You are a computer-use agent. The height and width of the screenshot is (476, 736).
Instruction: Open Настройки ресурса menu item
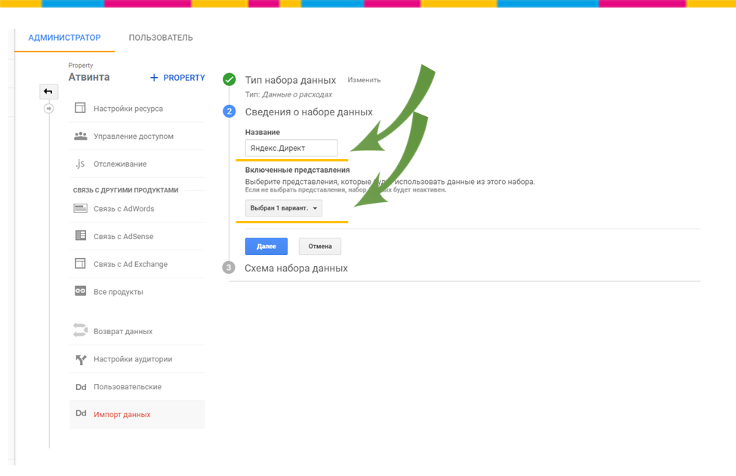(137, 109)
